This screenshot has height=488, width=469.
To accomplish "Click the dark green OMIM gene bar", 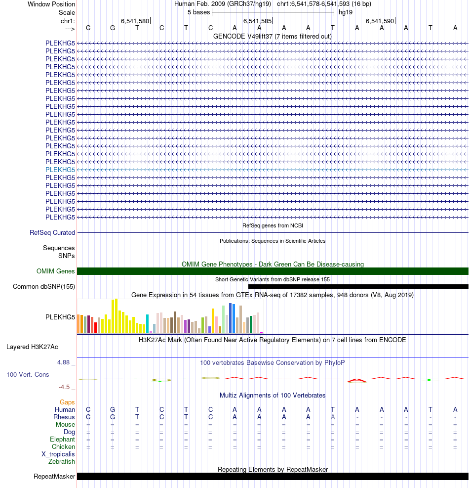I will tap(273, 271).
